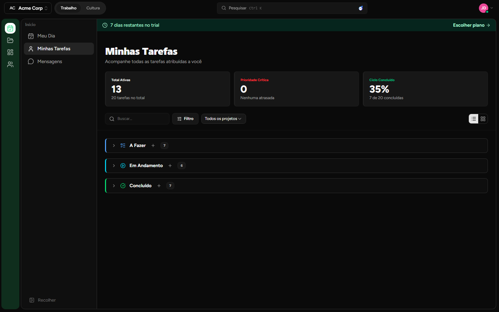Open the dashboard grid icon in left rail
This screenshot has width=499, height=312.
(x=10, y=52)
